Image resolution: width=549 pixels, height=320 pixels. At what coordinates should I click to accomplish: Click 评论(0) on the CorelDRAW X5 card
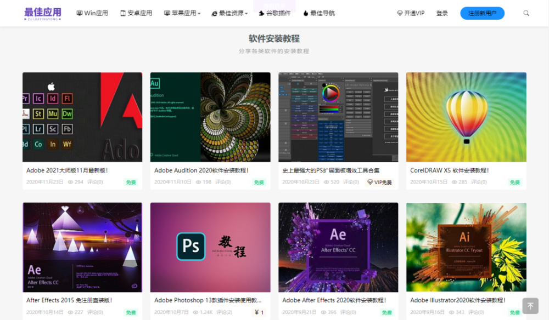click(479, 182)
